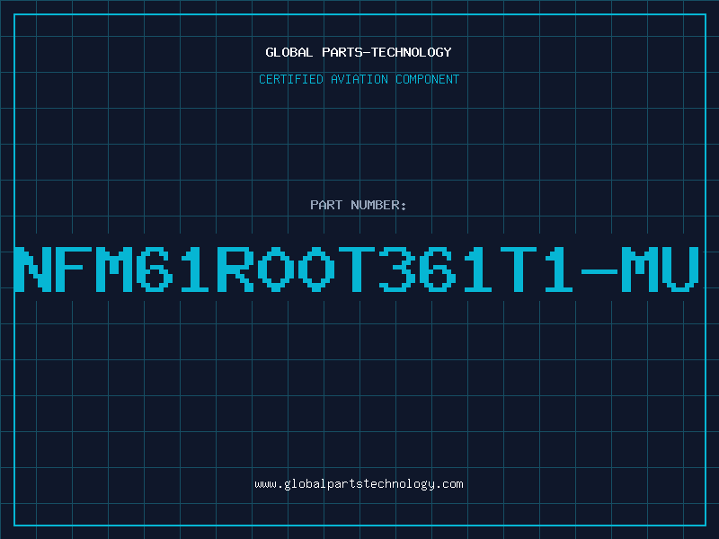
Task: Click the 'GLOBAL PARTS-TECHNOLOGY' heading
Action: coord(359,52)
